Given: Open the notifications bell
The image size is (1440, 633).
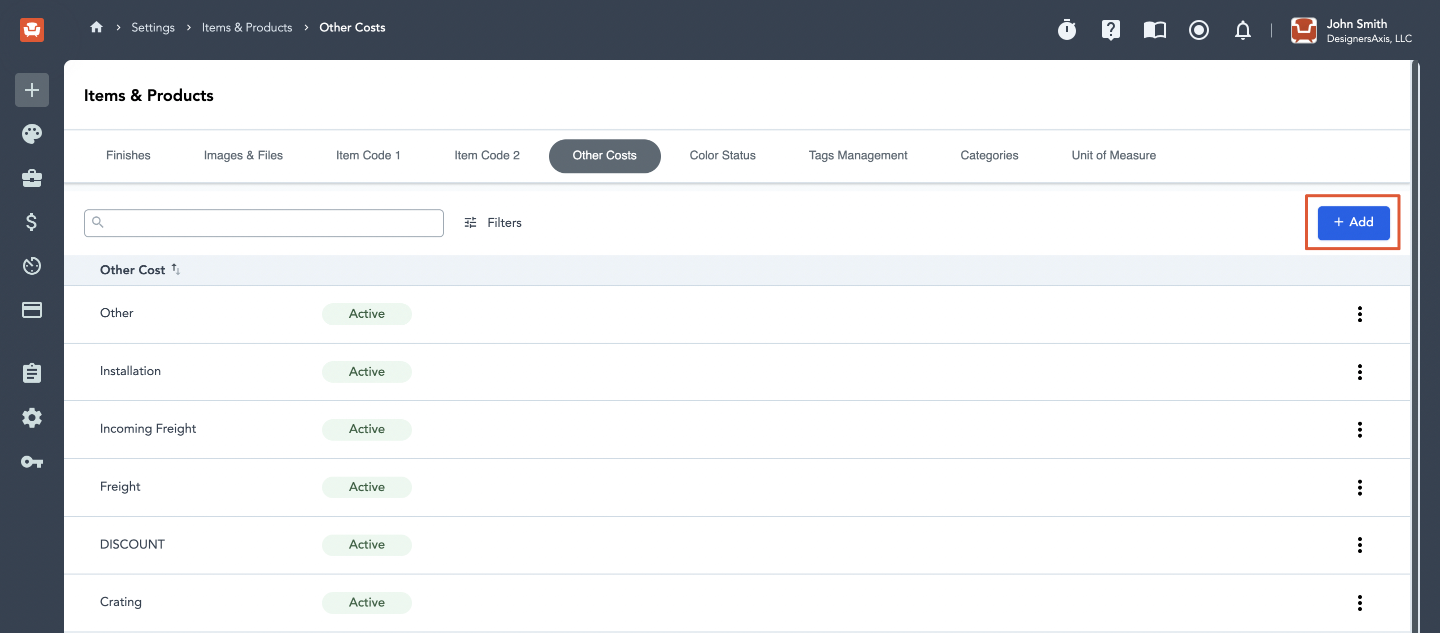Looking at the screenshot, I should pos(1242,29).
